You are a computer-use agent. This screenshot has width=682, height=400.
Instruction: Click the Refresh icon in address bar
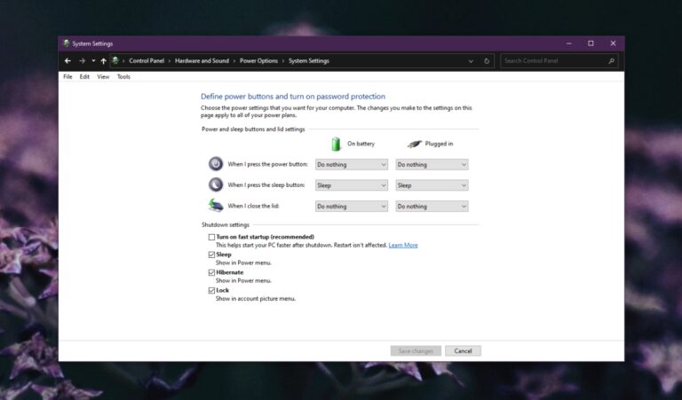click(487, 61)
